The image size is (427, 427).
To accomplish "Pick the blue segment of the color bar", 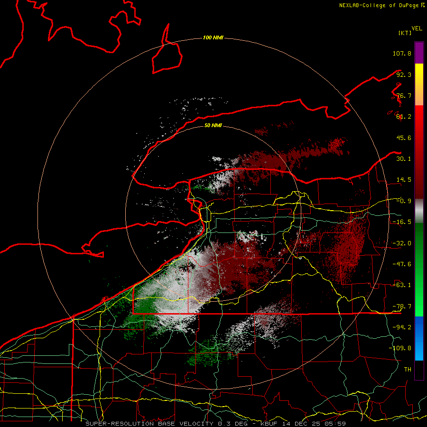I will [x=419, y=338].
